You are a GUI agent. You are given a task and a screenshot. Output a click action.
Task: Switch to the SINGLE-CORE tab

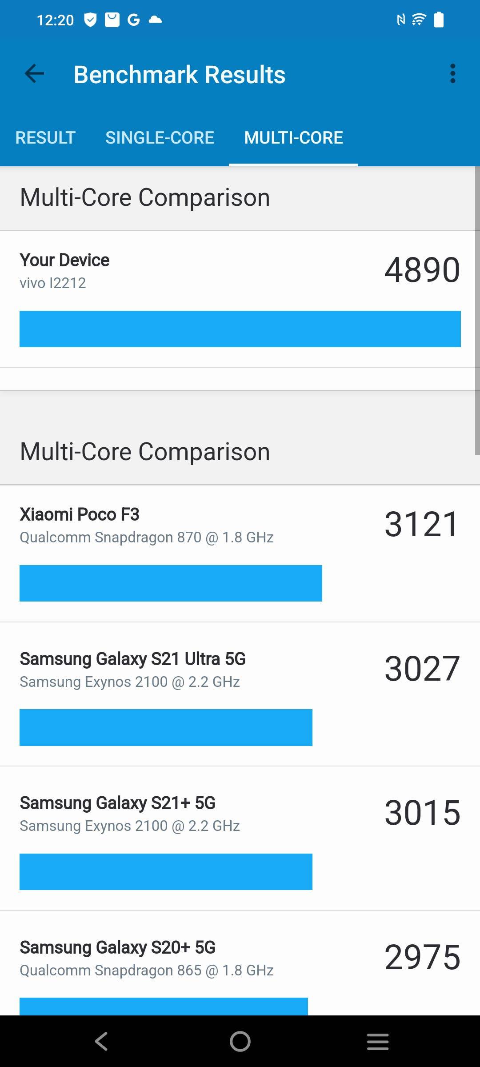click(x=160, y=138)
